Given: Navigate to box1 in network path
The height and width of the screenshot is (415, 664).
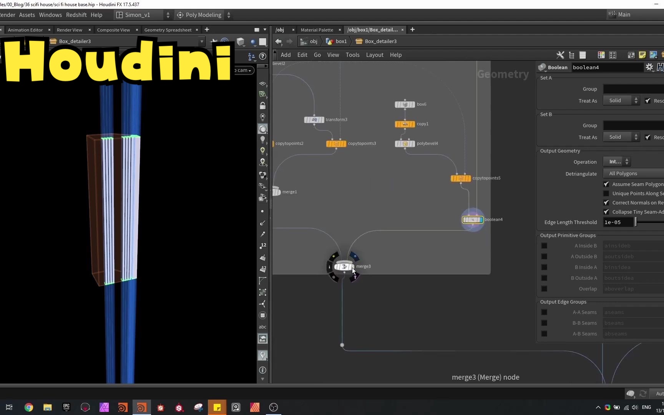Looking at the screenshot, I should (x=337, y=41).
